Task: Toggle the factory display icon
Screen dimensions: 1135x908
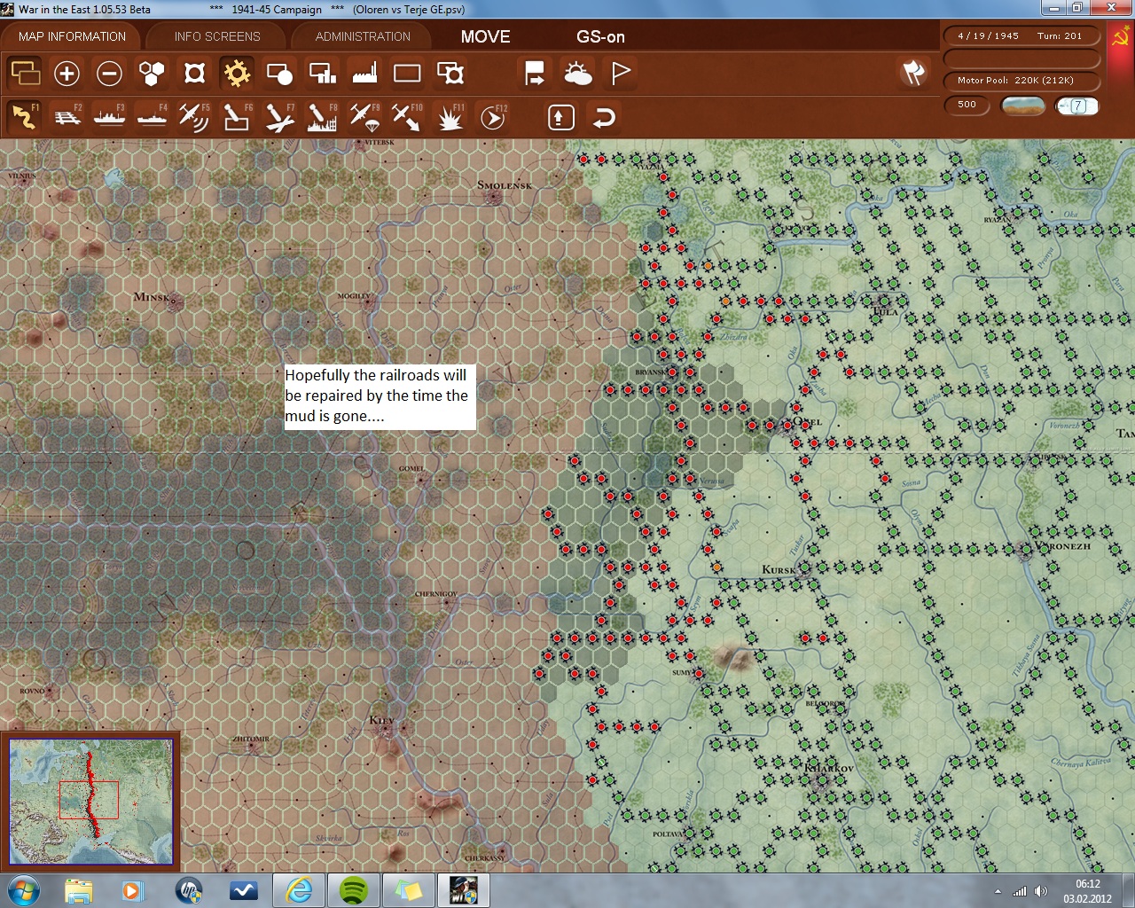Action: 364,73
